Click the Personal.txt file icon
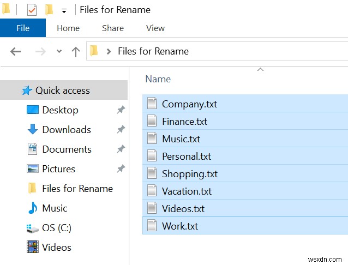Screen dimensions: 348x265 pyautogui.click(x=152, y=155)
